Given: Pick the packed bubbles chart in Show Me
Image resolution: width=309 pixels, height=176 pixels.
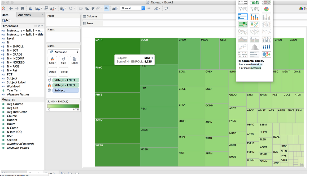Looking at the screenshot, I should pos(266,55).
